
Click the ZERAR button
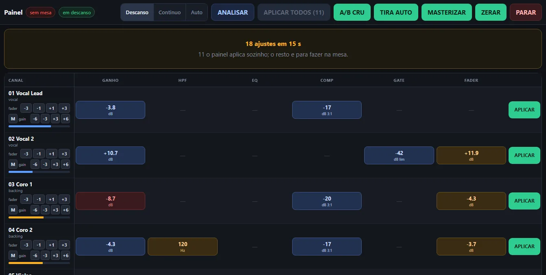point(491,12)
